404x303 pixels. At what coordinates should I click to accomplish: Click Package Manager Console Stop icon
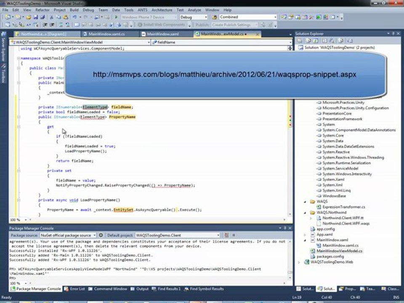(x=234, y=235)
